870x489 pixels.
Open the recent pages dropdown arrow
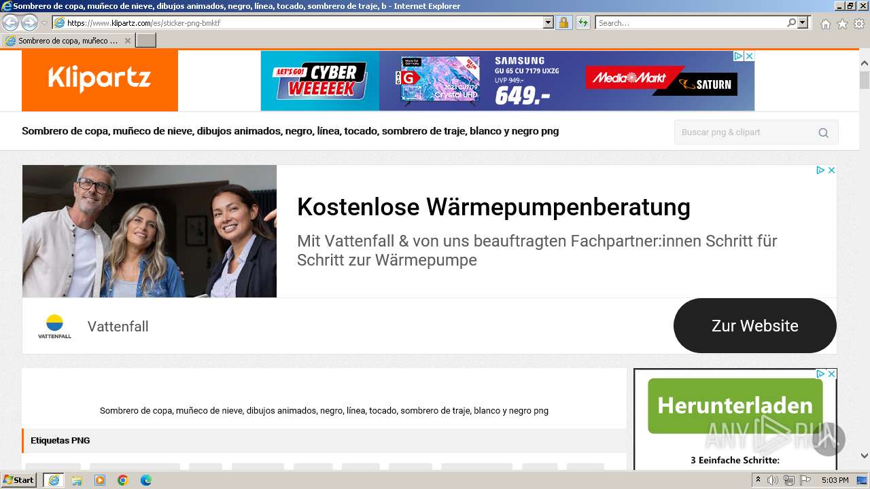pyautogui.click(x=44, y=23)
